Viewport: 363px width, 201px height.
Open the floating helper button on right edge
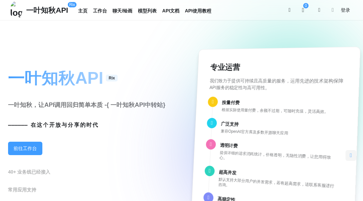351,155
